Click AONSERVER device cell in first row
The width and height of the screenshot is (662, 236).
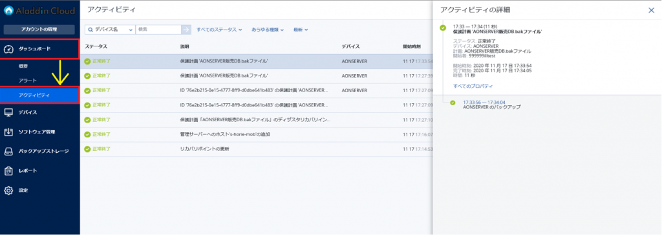pyautogui.click(x=354, y=61)
